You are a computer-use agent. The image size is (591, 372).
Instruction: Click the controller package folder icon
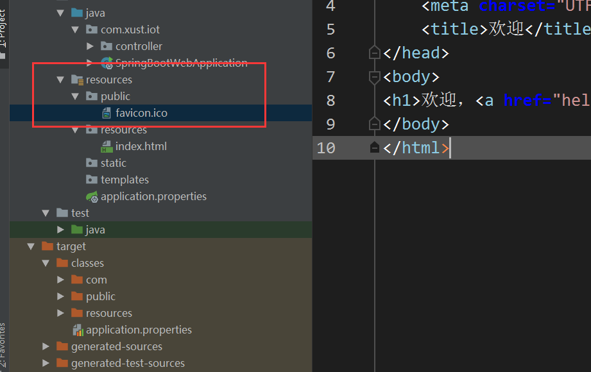pos(107,46)
